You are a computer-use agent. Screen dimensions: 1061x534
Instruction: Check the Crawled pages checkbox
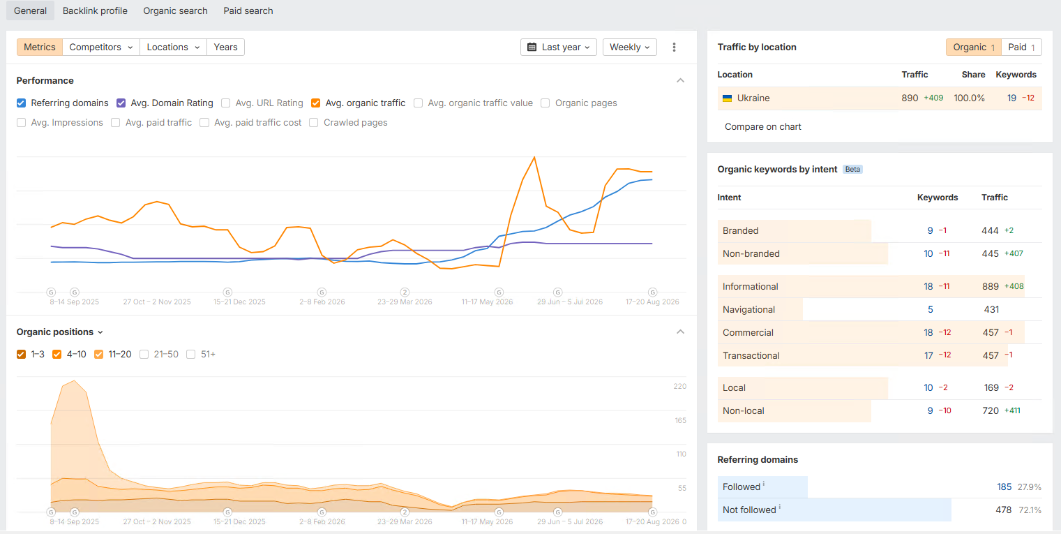pyautogui.click(x=314, y=122)
